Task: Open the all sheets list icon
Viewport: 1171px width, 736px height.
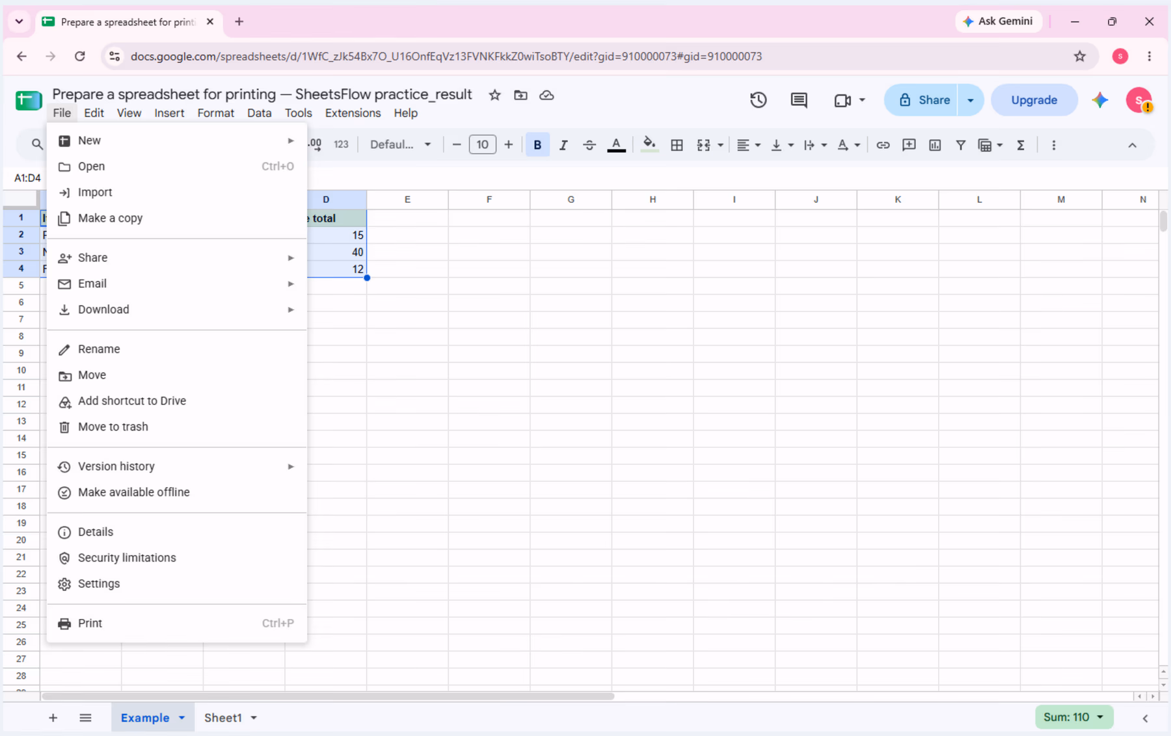Action: pyautogui.click(x=85, y=718)
